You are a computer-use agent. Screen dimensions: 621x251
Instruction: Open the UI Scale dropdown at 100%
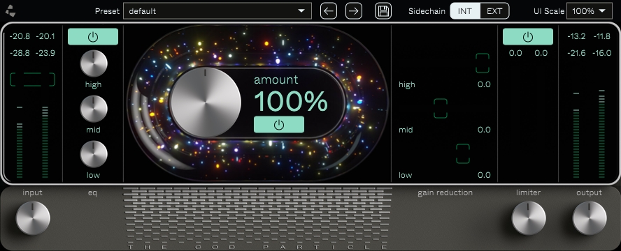click(x=590, y=11)
